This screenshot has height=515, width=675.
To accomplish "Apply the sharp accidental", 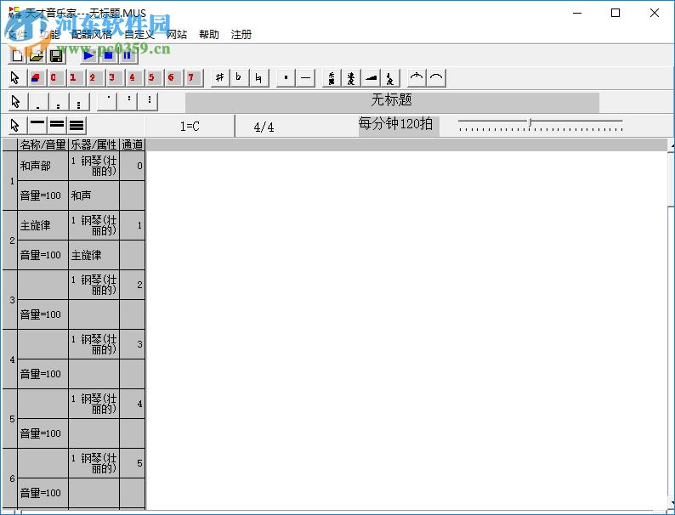I will (220, 78).
